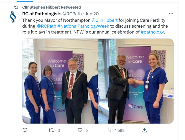The width and height of the screenshot is (185, 140).
Task: Click the share upload arrow icon
Action: [144, 130]
